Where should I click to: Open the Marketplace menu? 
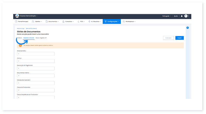pyautogui.click(x=129, y=21)
